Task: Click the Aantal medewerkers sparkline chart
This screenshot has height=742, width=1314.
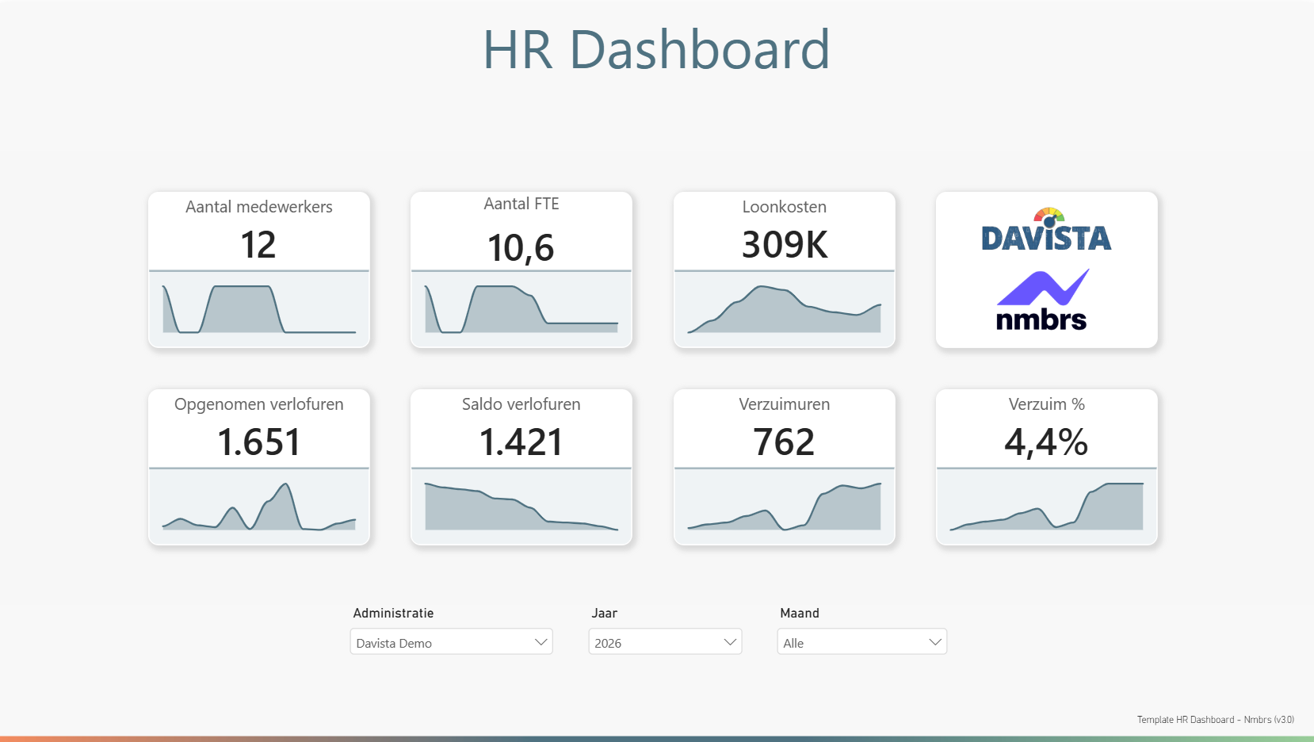Action: point(259,309)
